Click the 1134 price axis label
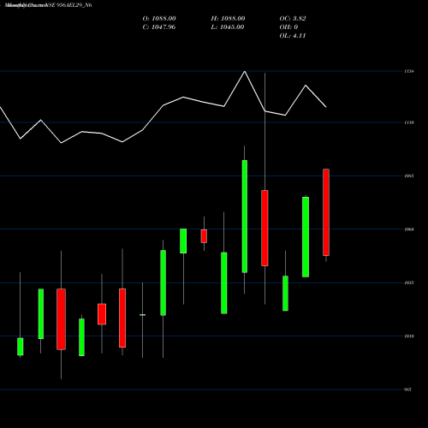Viewport: 428px width, 428px height. coord(409,71)
